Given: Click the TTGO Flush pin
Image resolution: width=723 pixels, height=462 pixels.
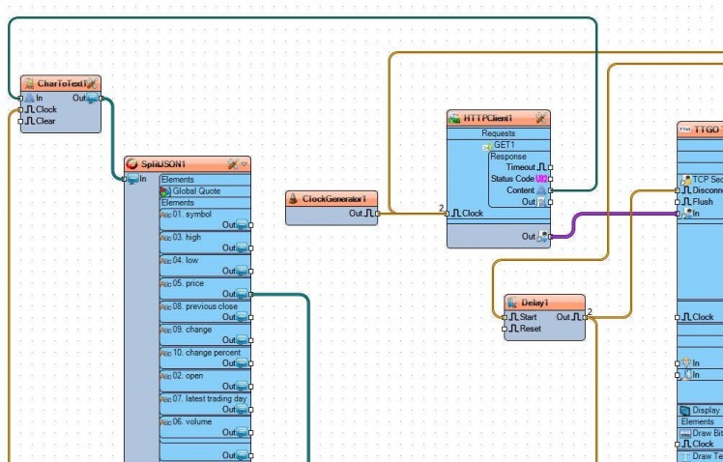Looking at the screenshot, I should [x=678, y=202].
